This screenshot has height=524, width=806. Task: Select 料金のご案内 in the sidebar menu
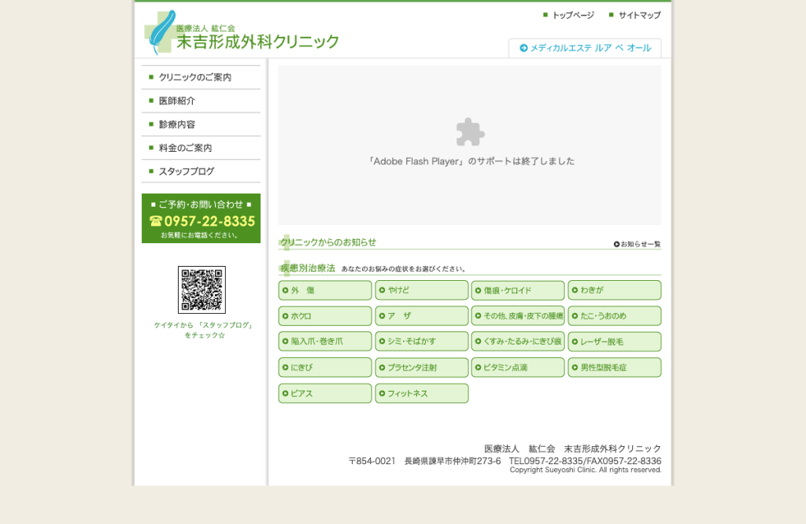pos(201,148)
